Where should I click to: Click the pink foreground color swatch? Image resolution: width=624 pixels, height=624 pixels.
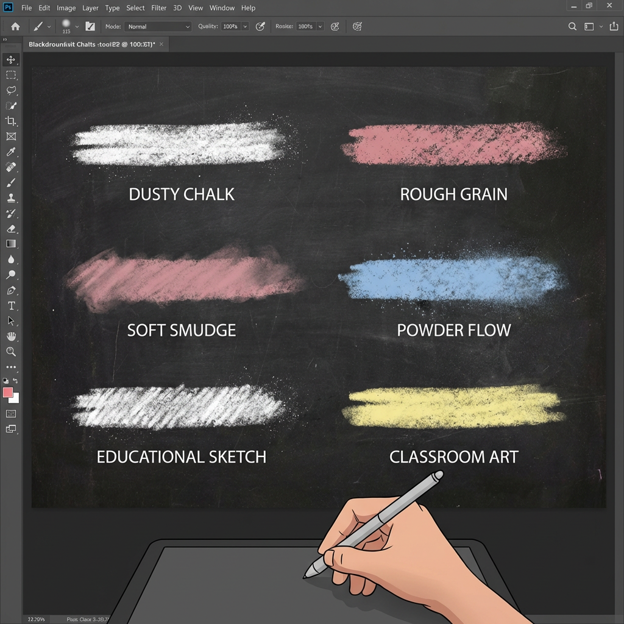pos(8,393)
